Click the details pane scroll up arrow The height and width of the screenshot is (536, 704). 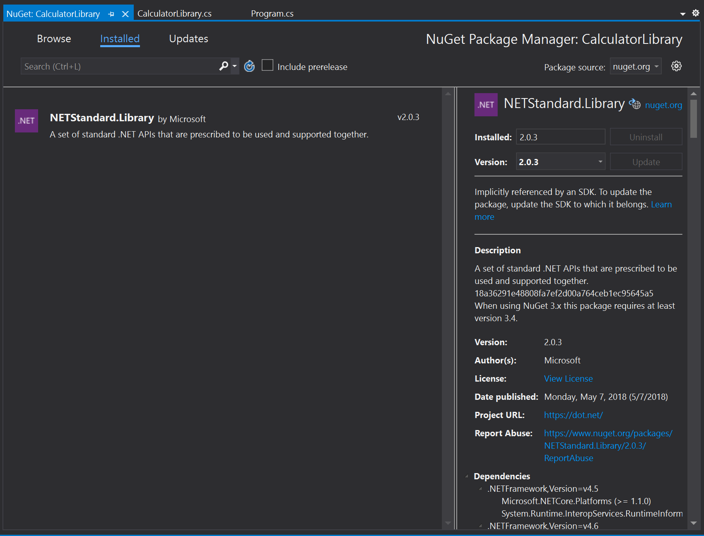[694, 94]
